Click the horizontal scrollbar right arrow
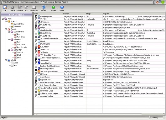This screenshot has width=166, height=120. pos(164,114)
